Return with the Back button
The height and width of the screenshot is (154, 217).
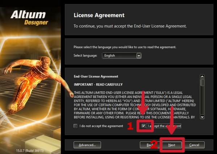tap(150, 145)
